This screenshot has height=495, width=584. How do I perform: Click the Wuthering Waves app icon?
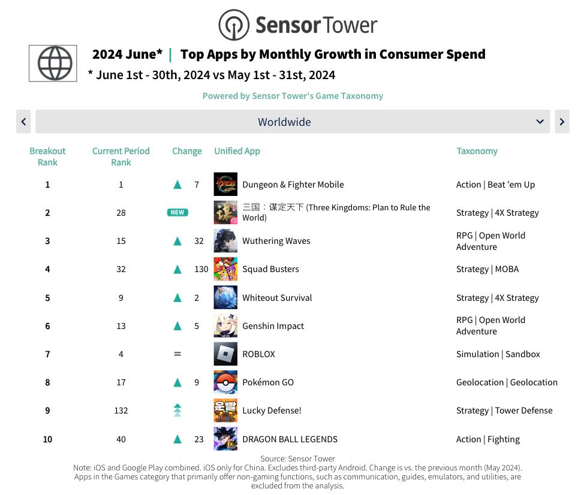[225, 241]
